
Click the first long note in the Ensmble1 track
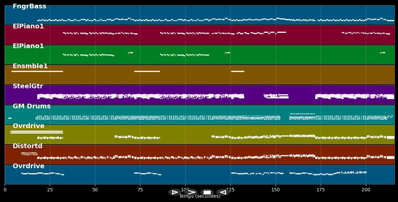point(37,71)
